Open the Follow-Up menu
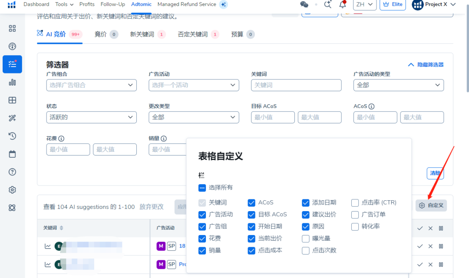This screenshot has height=278, width=469. pos(112,4)
